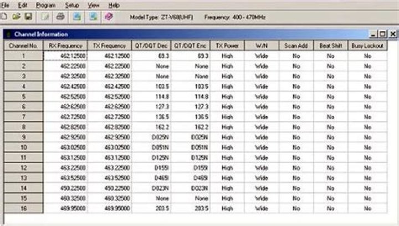Click QT/DQT Dec cell D125N of channel 11
Viewport: 399px width, 226px height.
coord(151,157)
